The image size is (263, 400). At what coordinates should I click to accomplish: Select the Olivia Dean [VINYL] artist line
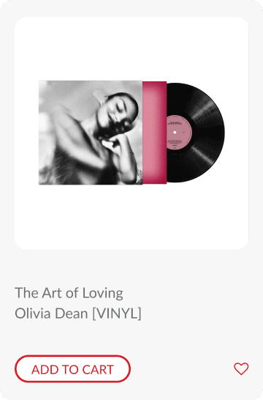point(78,314)
